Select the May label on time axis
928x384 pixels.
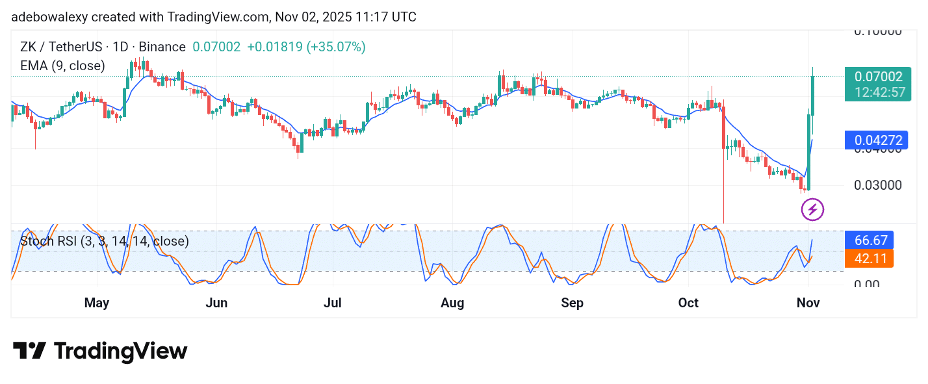click(96, 303)
